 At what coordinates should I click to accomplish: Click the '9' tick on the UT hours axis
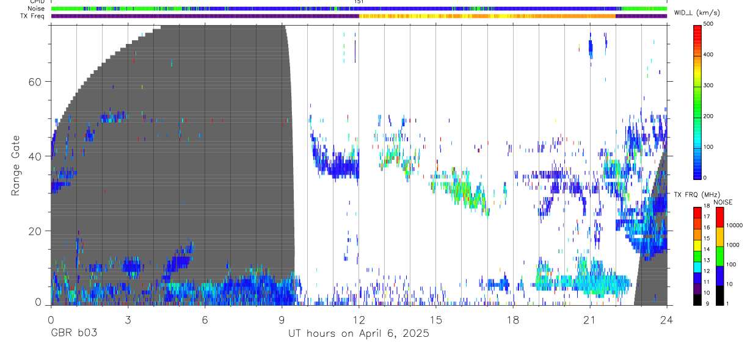(x=282, y=320)
